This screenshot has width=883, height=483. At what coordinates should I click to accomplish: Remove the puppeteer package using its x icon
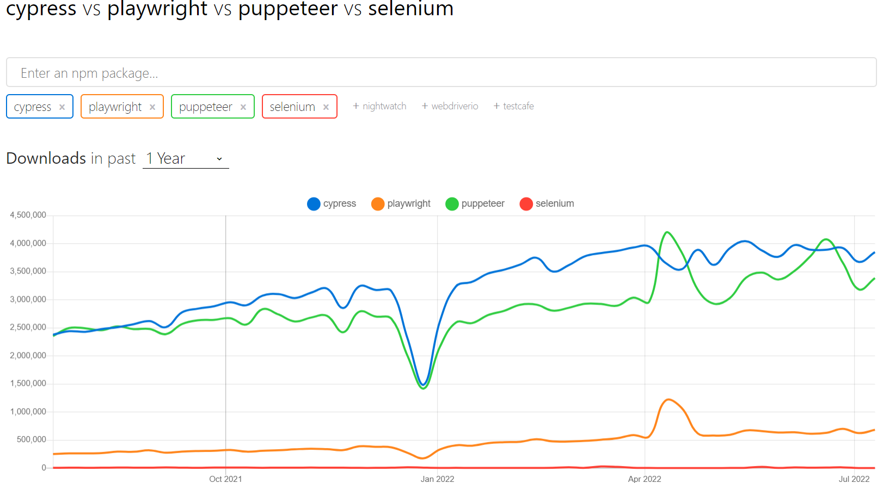[244, 107]
